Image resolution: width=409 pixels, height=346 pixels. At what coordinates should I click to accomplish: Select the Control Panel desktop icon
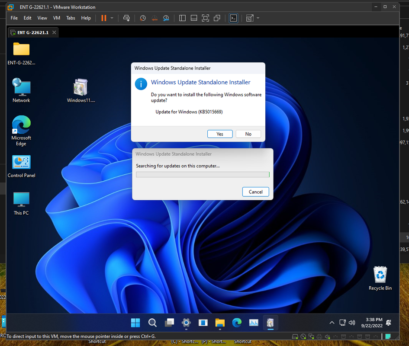(21, 167)
